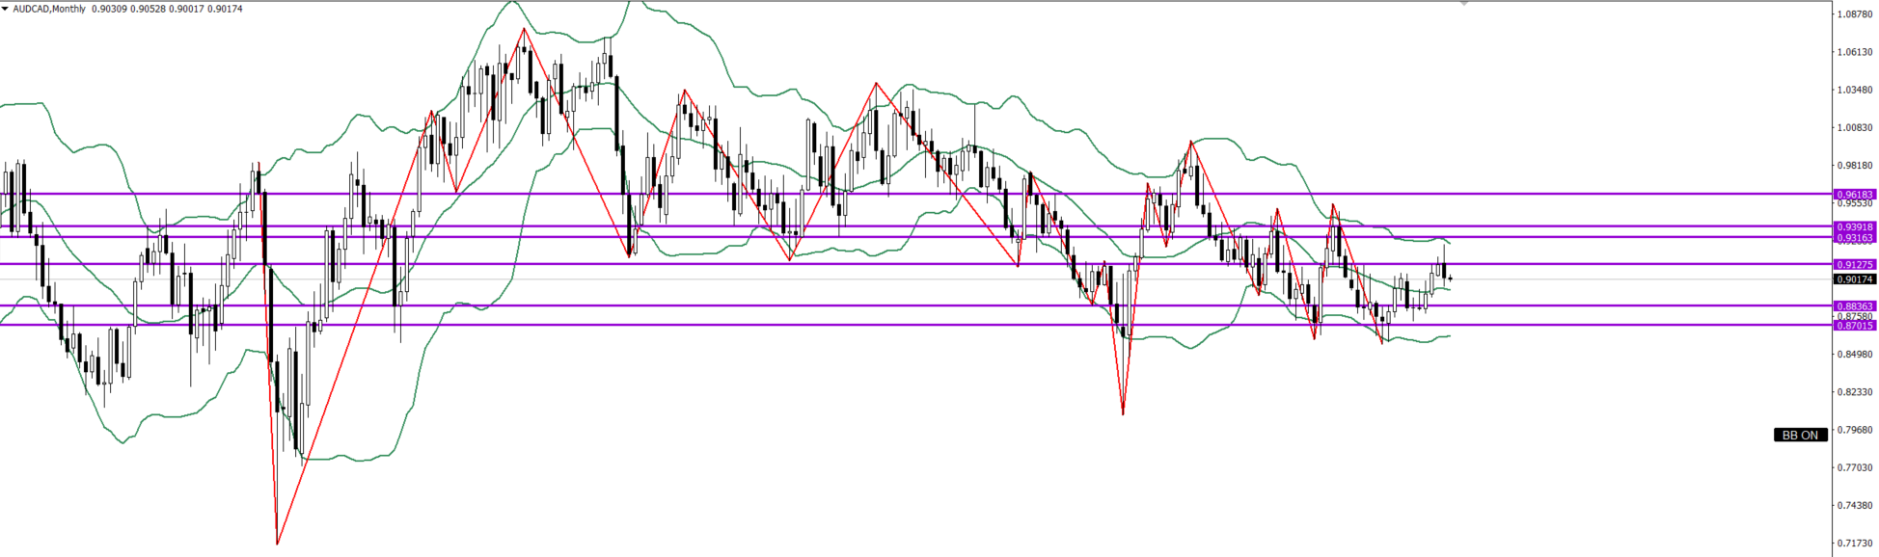This screenshot has height=557, width=1879.
Task: Click right end of lower Bollinger band
Action: 1449,336
